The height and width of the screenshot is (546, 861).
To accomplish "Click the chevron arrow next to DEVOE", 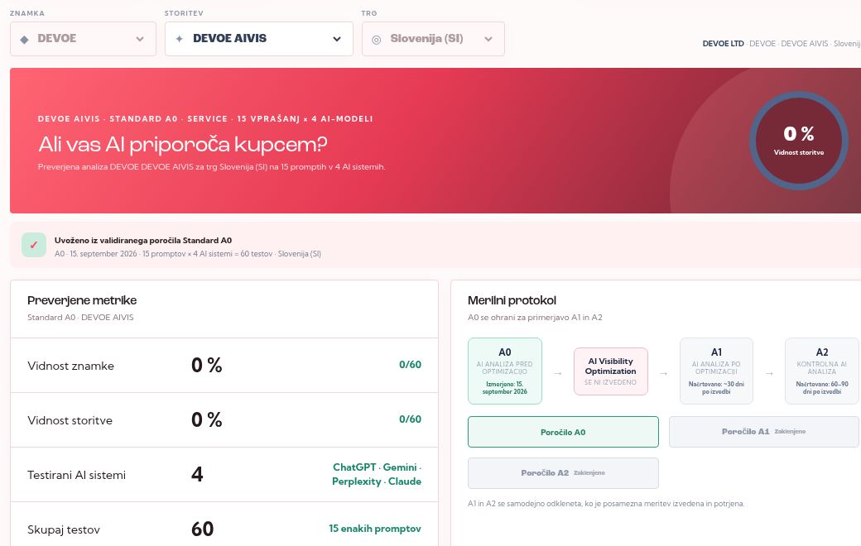I will pos(140,39).
